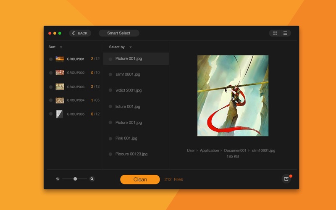Click the zoom out magnifier icon
This screenshot has width=336, height=210.
[58, 179]
